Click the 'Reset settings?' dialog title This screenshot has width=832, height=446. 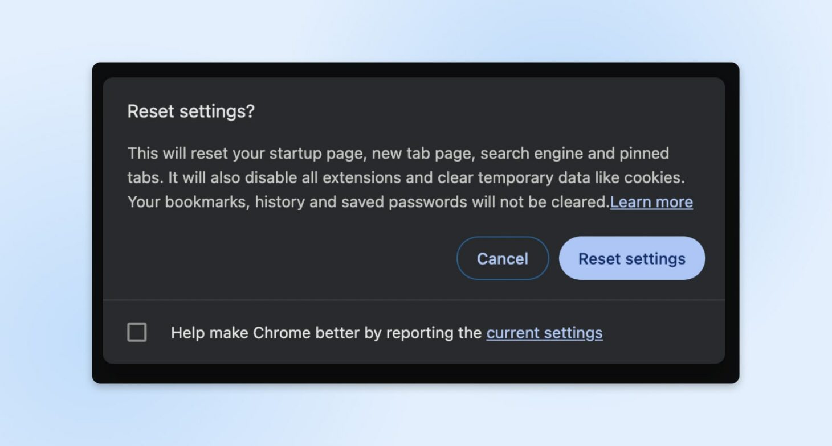191,111
